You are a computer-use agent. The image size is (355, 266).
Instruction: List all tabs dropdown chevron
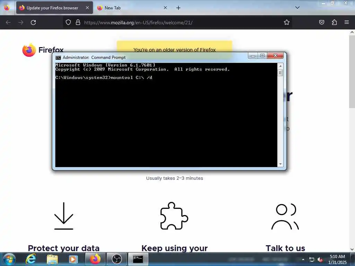click(x=297, y=8)
